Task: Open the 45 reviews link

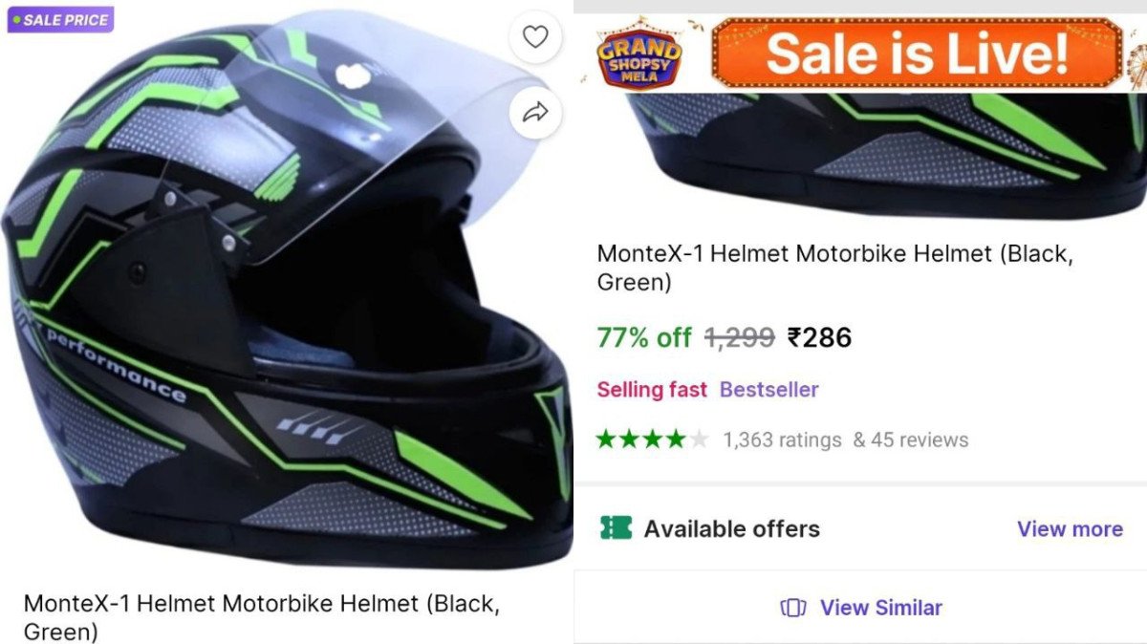Action: [911, 440]
